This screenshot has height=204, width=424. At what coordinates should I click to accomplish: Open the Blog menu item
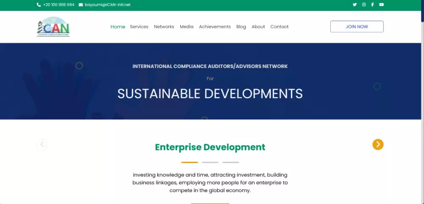241,27
